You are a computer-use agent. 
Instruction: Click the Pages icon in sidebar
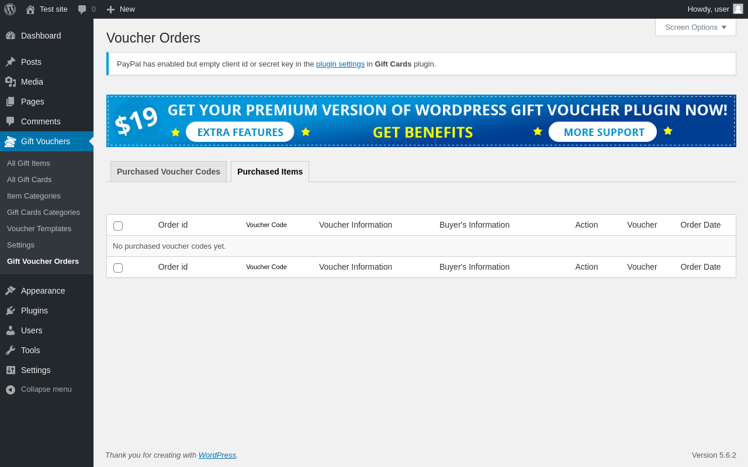pyautogui.click(x=11, y=102)
